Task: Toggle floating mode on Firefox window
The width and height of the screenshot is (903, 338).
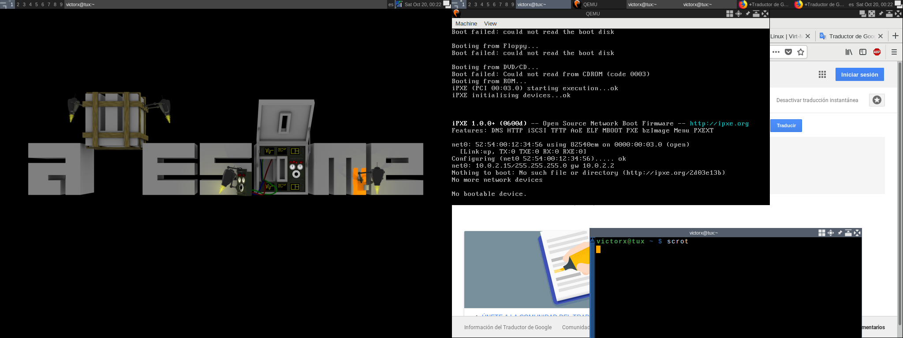Action: [x=863, y=14]
